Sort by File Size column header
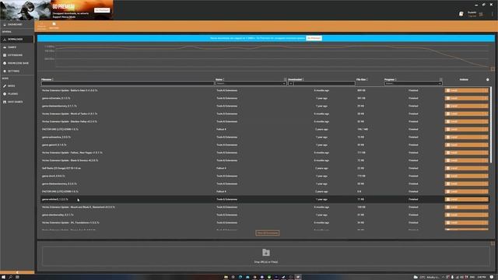Viewport: 498px width, 280px height. pyautogui.click(x=361, y=79)
